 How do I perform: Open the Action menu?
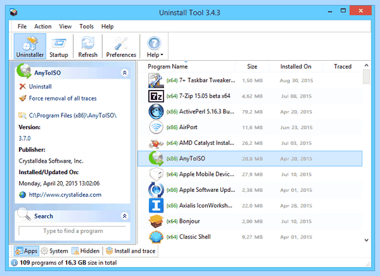pyautogui.click(x=42, y=27)
